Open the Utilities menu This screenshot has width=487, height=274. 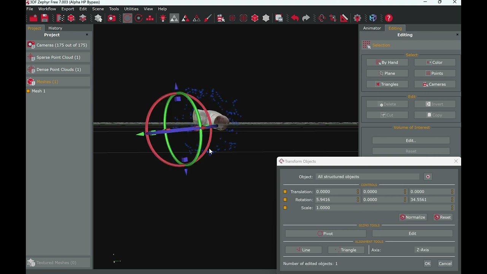131,9
